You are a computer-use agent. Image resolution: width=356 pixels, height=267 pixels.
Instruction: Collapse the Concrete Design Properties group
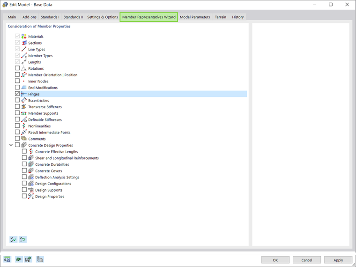coord(11,145)
